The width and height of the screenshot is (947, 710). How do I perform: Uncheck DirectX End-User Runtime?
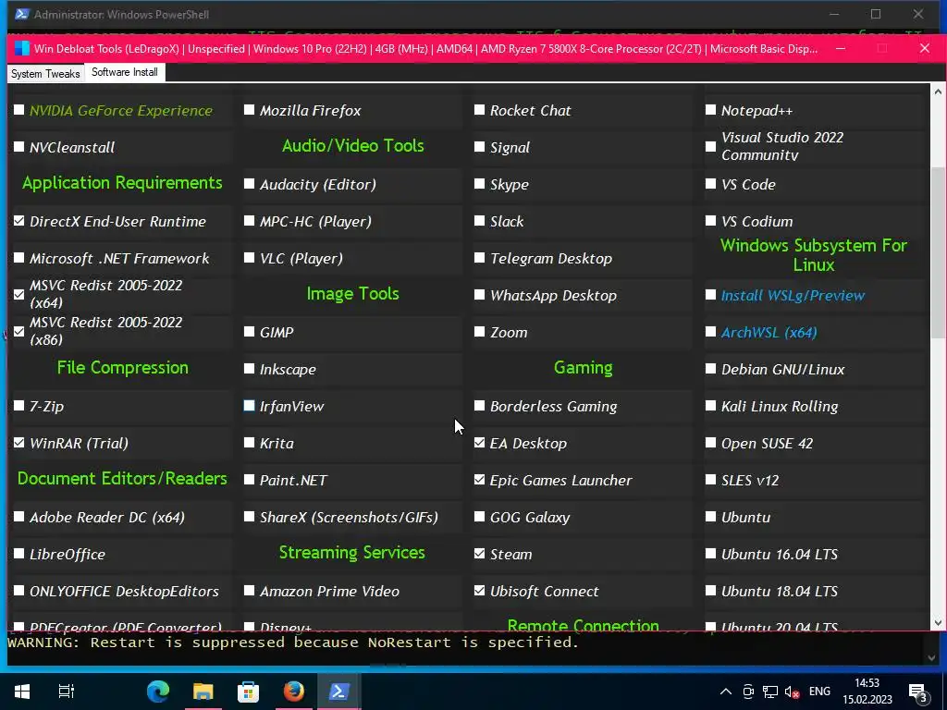pyautogui.click(x=19, y=221)
